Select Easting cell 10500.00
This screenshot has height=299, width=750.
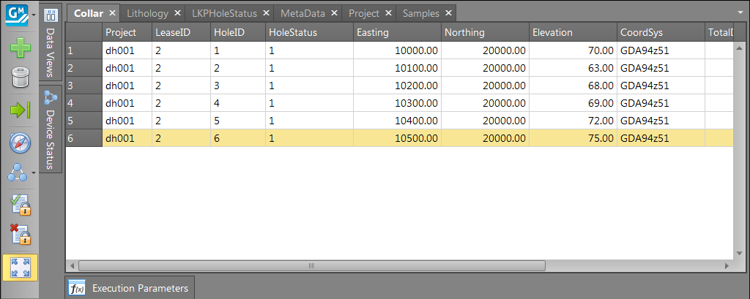(x=397, y=138)
